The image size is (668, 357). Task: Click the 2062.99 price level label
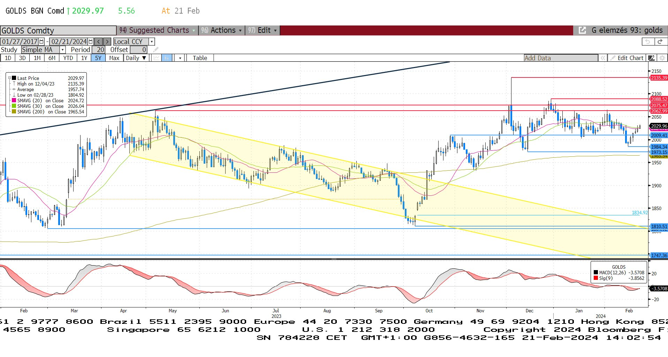659,111
